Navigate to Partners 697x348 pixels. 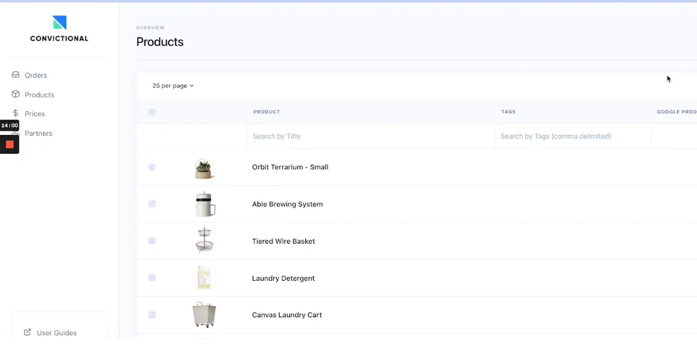click(x=38, y=133)
